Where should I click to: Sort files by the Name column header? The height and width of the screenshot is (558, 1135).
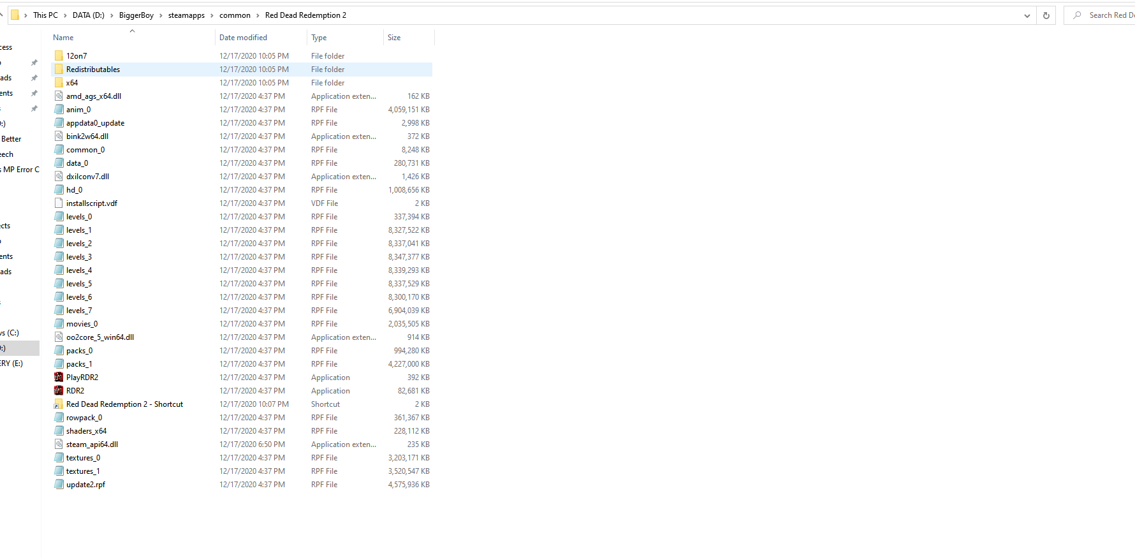coord(133,38)
